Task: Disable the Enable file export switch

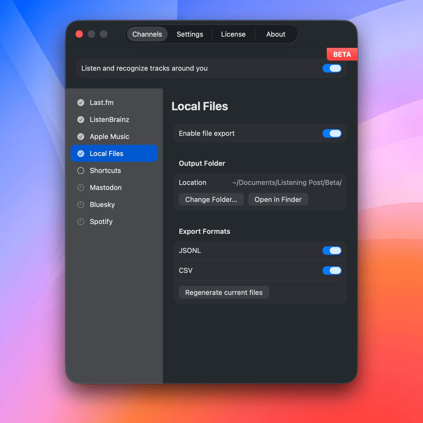Action: (332, 133)
